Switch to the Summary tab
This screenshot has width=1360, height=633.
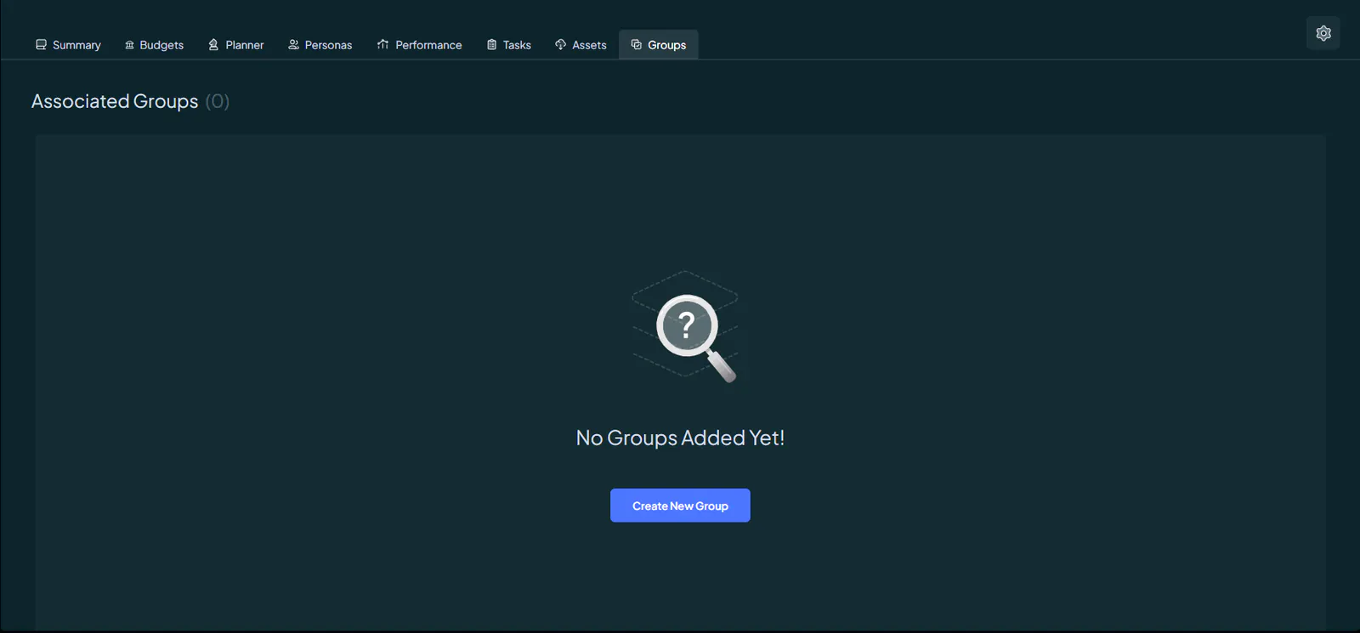(68, 45)
